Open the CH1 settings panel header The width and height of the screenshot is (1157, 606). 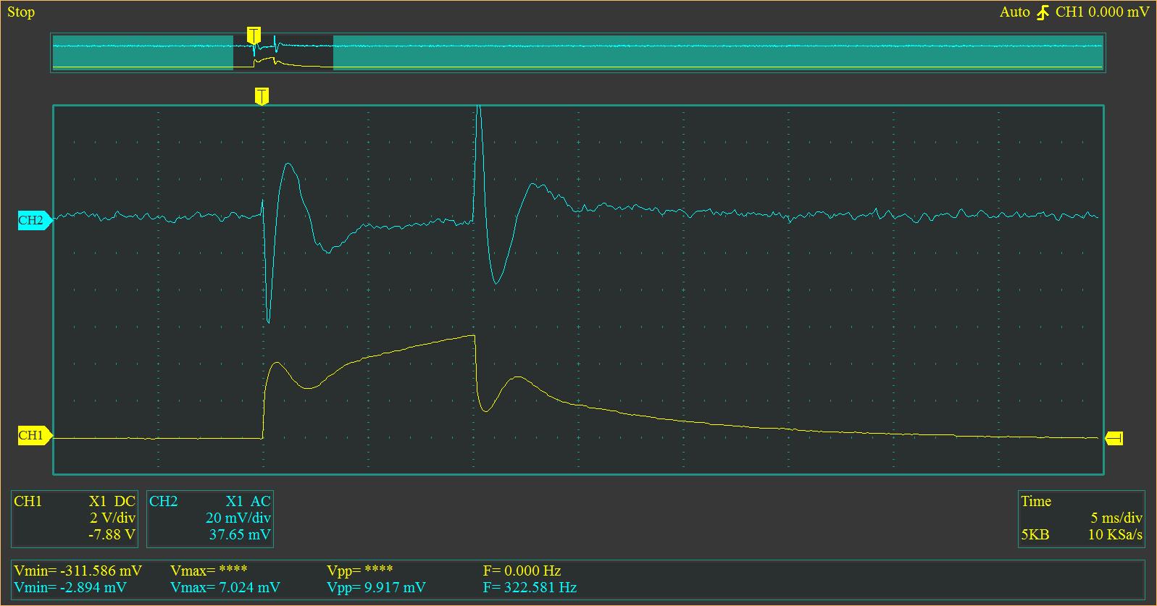(x=28, y=501)
